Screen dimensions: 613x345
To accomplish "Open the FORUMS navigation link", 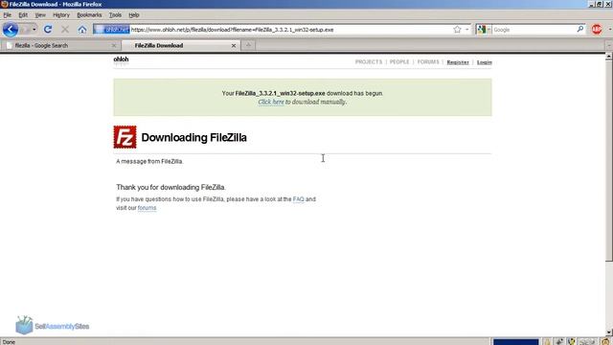I will 428,61.
